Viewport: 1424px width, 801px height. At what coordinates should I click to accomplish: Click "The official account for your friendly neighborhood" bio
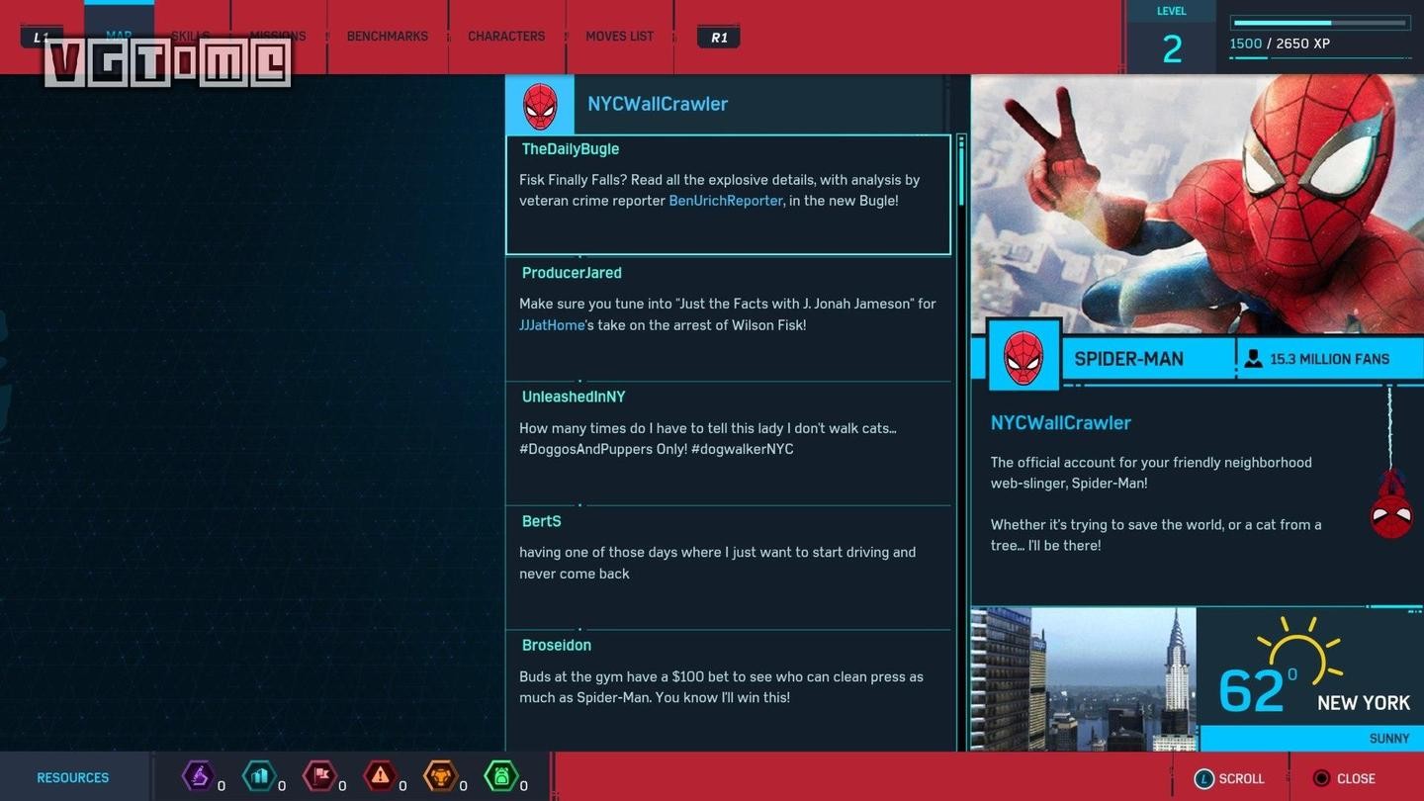pyautogui.click(x=1152, y=473)
